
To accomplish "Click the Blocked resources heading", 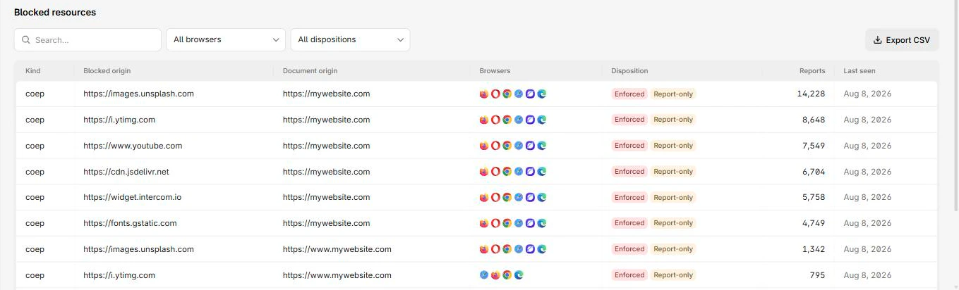I will [x=55, y=12].
